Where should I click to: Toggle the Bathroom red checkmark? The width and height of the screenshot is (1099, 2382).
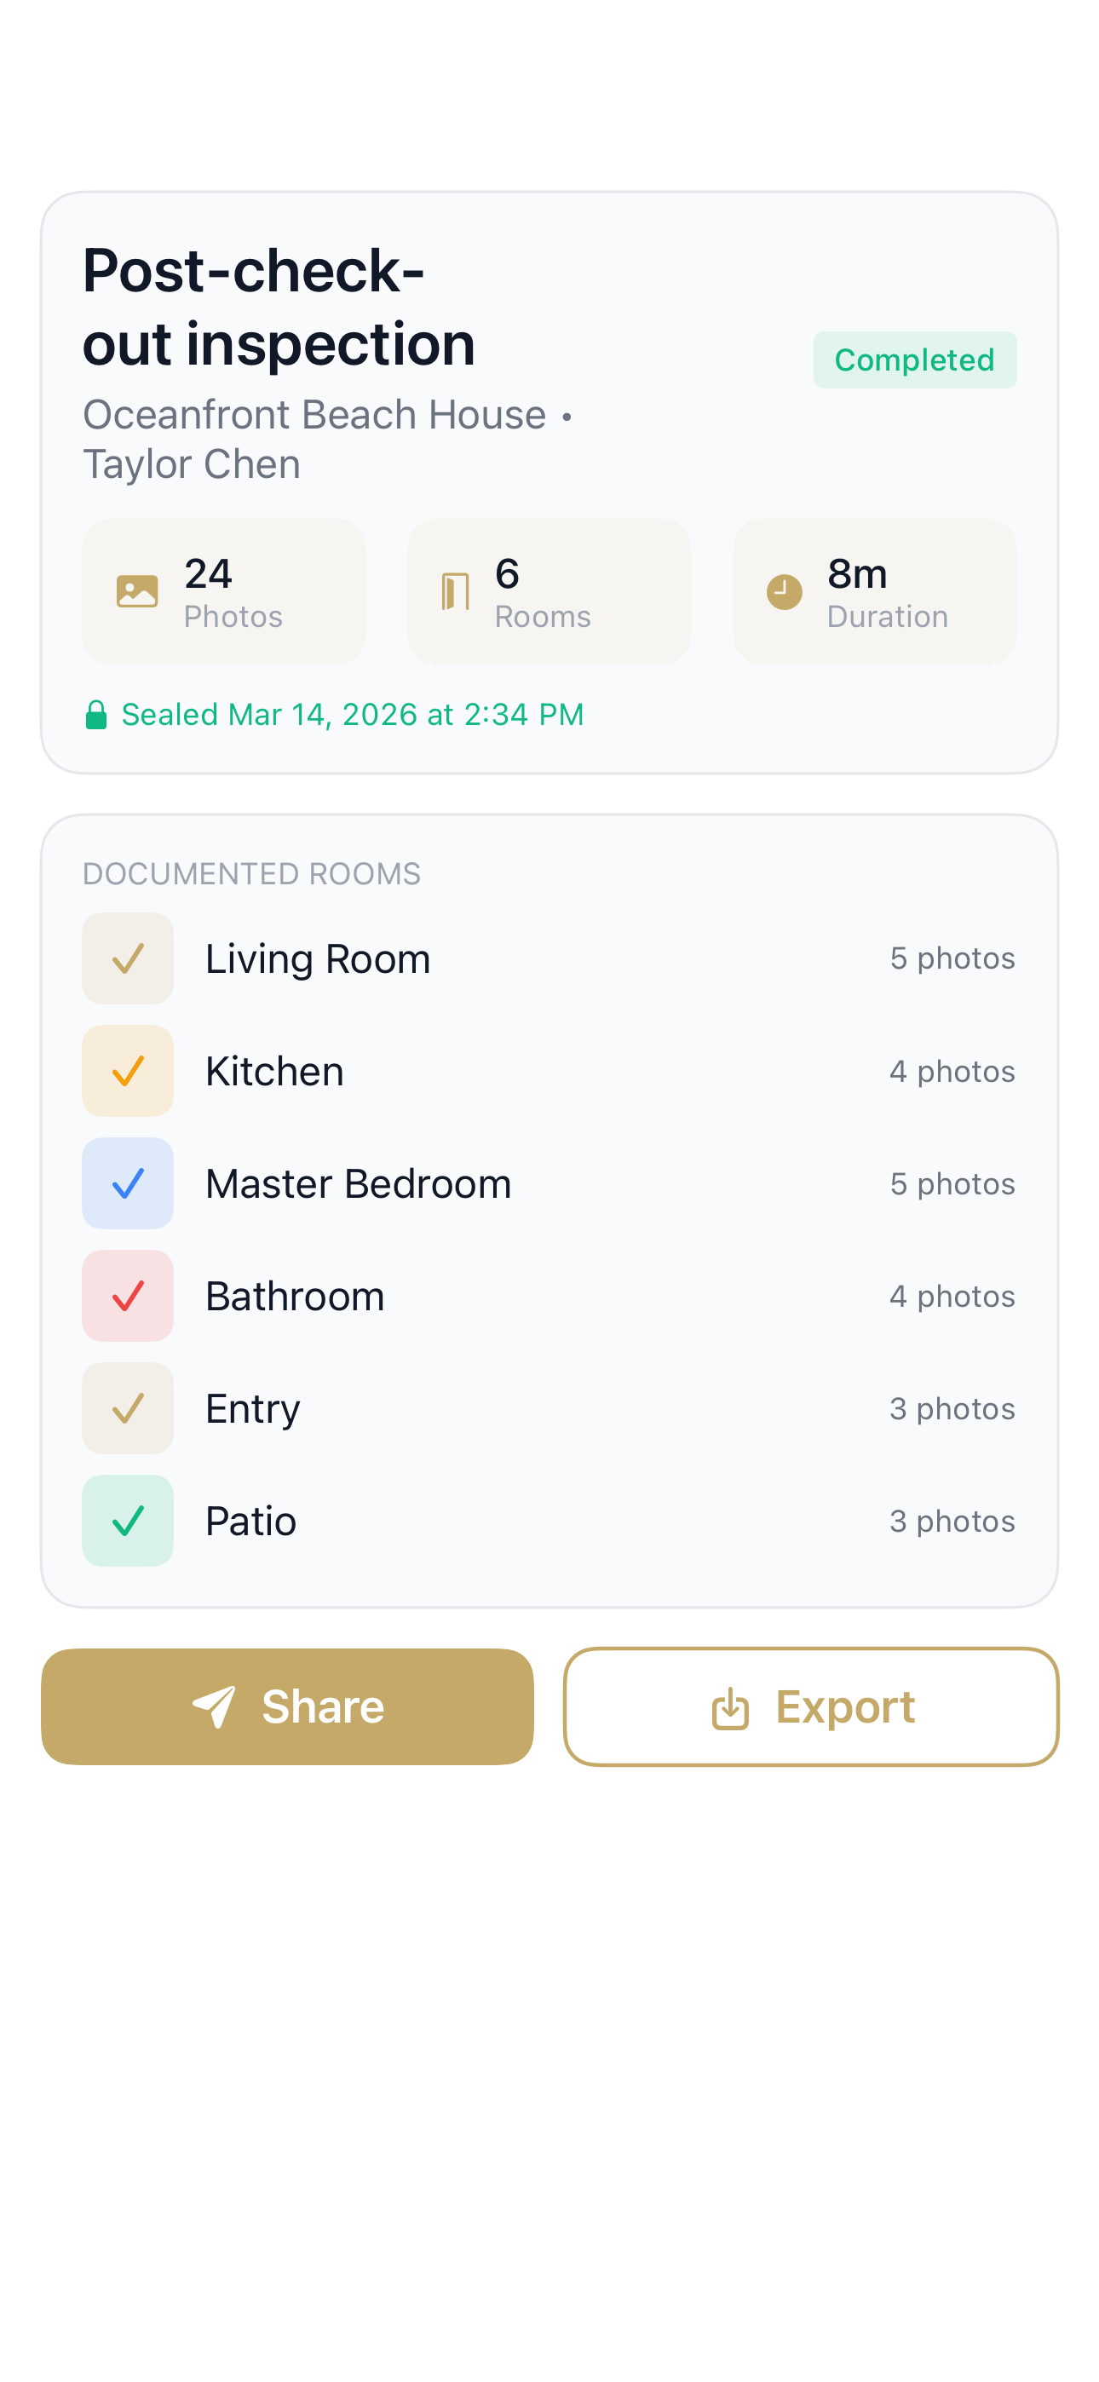pyautogui.click(x=128, y=1297)
